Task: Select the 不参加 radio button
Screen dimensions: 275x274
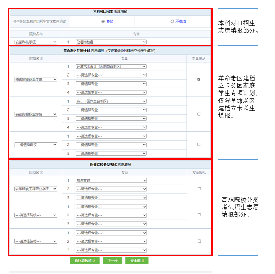Action: click(172, 21)
